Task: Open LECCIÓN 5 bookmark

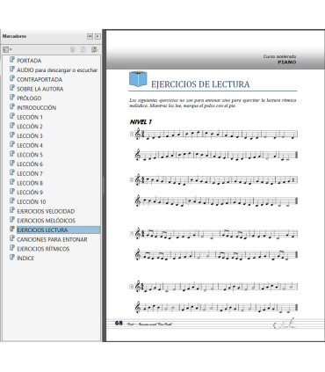Action: pos(30,155)
